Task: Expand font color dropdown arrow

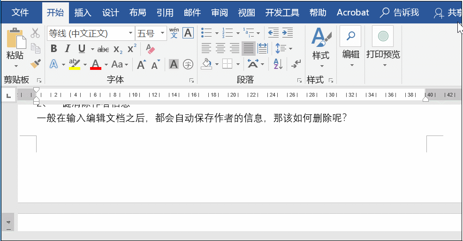Action: tap(106, 65)
